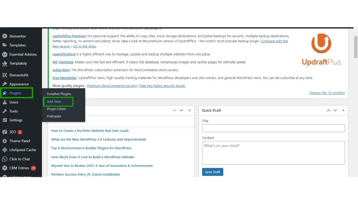Move Quick Draft widget down
This screenshot has height=202, width=358.
point(335,110)
